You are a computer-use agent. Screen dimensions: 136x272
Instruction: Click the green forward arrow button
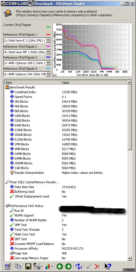(x=68, y=266)
